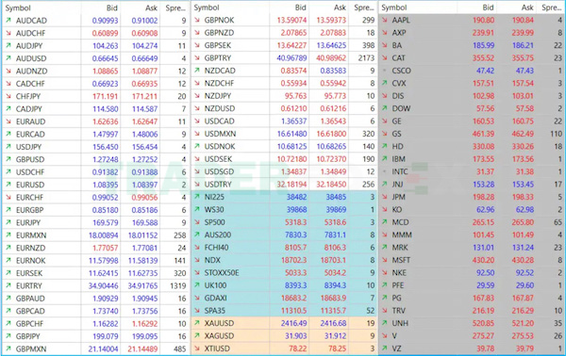Viewport: 566px width, 356px height.
Task: Select the USDCHF symbol name
Action: tap(30, 171)
